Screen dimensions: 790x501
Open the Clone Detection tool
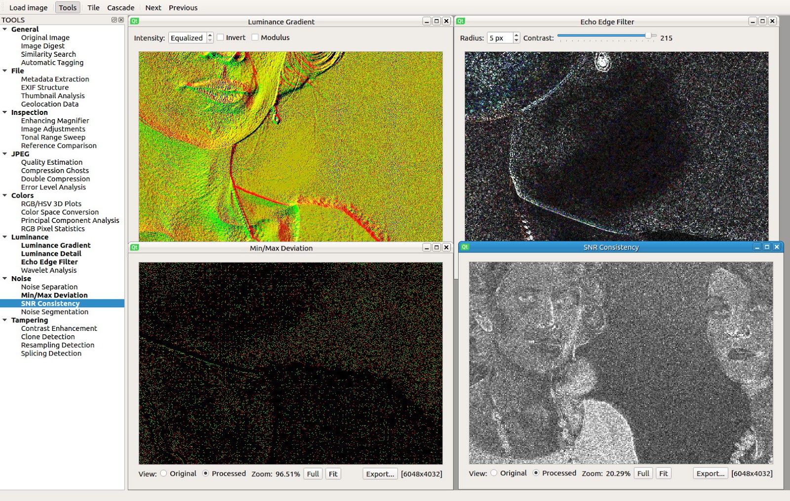pyautogui.click(x=47, y=336)
